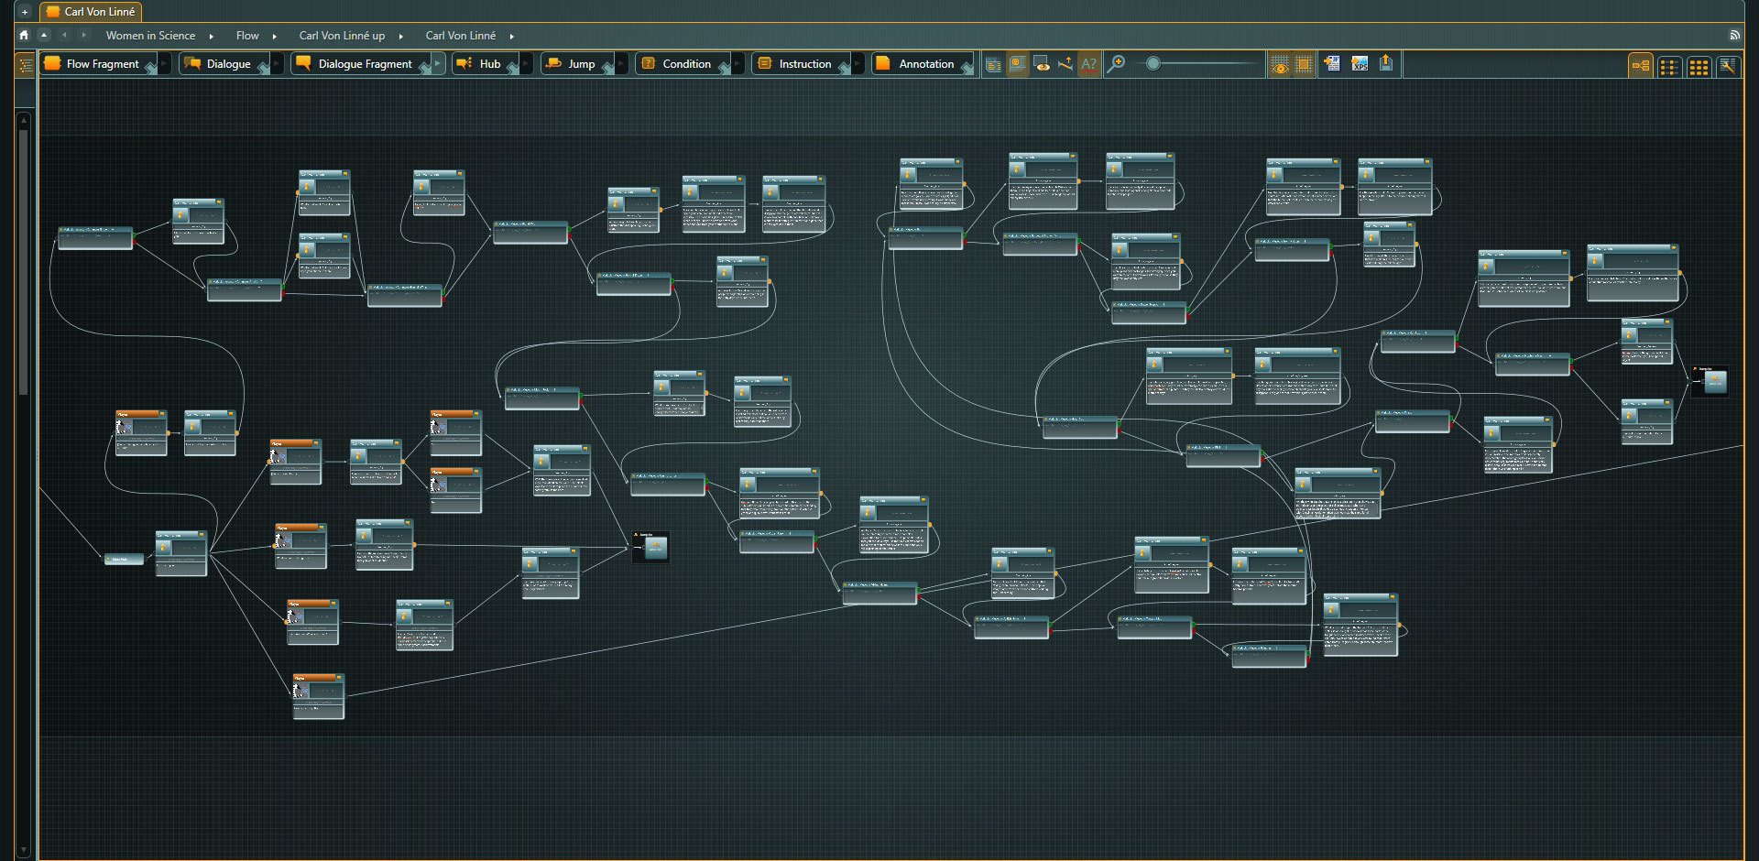
Task: Click the RSS feed icon
Action: [1734, 35]
